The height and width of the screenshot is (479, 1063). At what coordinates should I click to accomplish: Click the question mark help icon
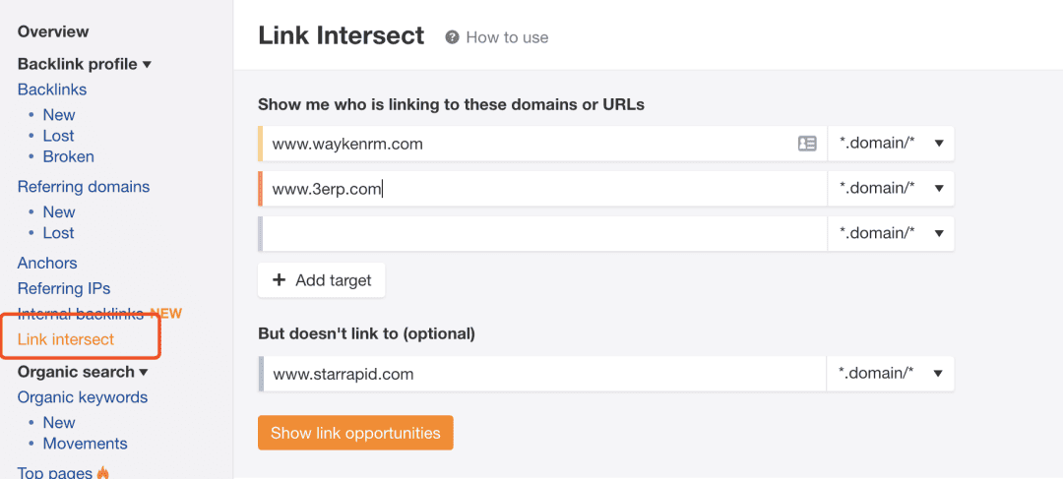point(452,37)
